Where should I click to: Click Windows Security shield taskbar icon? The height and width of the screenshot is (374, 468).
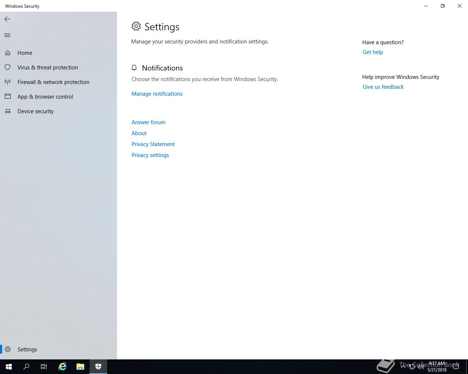pos(98,367)
